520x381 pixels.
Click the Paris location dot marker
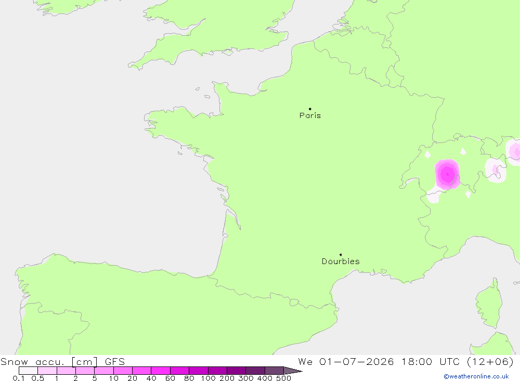point(310,109)
